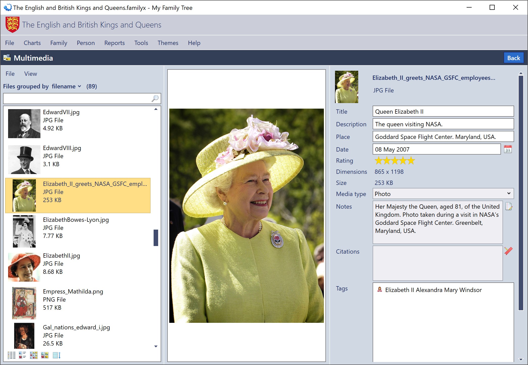Image resolution: width=528 pixels, height=365 pixels.
Task: Set rating to the fifth star
Action: [x=411, y=161]
